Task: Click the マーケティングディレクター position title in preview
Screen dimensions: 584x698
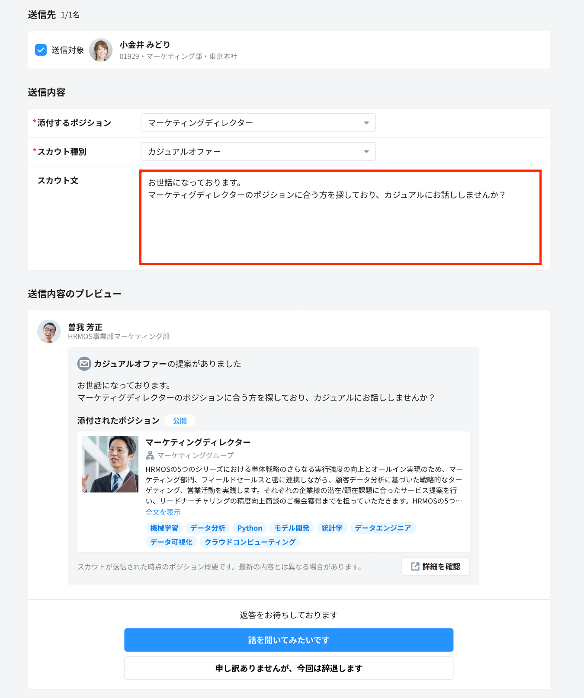Action: pyautogui.click(x=198, y=442)
